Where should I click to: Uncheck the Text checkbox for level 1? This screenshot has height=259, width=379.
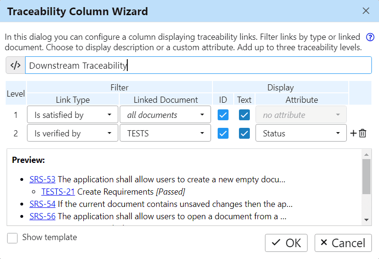244,115
